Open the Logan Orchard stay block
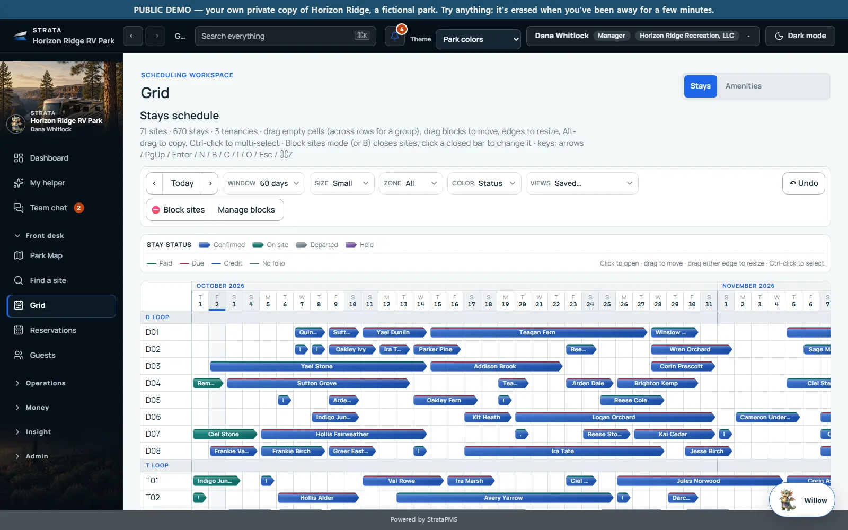This screenshot has width=848, height=530. coord(615,417)
